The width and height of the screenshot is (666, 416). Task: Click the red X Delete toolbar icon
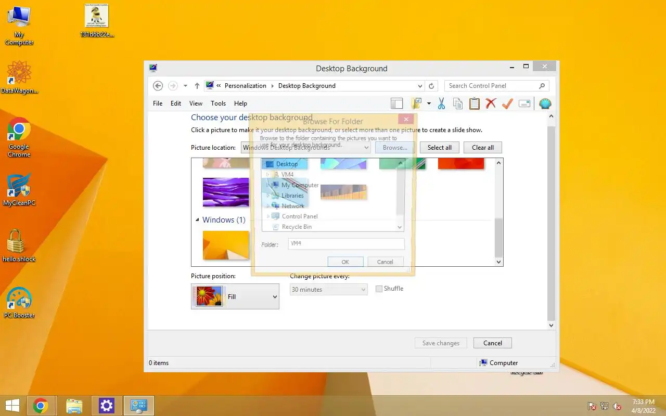491,103
